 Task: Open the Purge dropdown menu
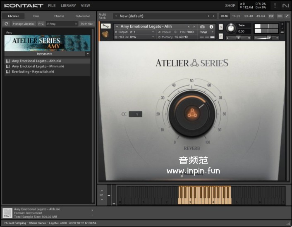tap(206, 32)
